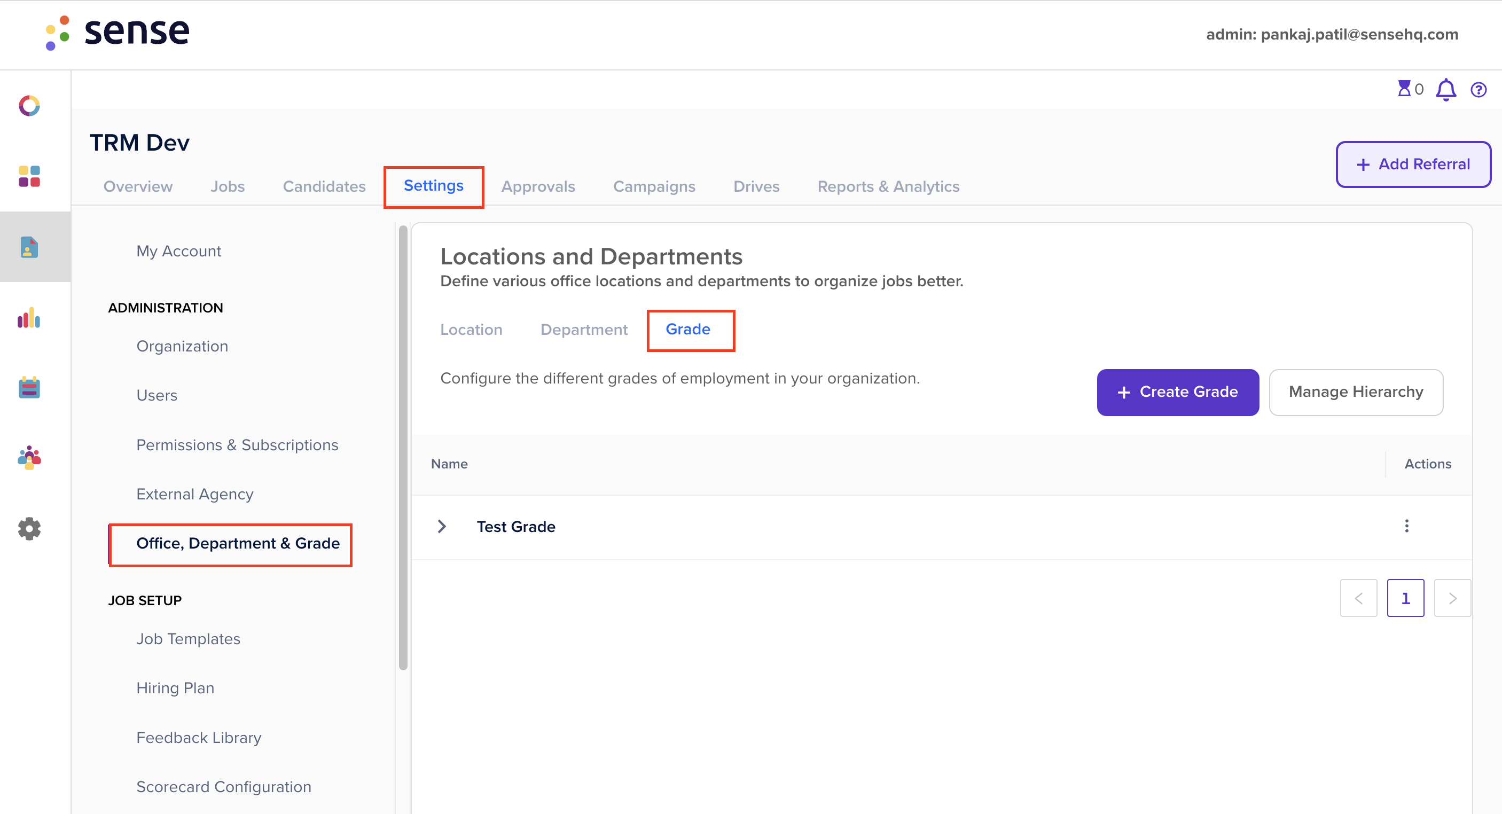Switch to the Jobs tab
This screenshot has height=814, width=1502.
click(x=228, y=186)
